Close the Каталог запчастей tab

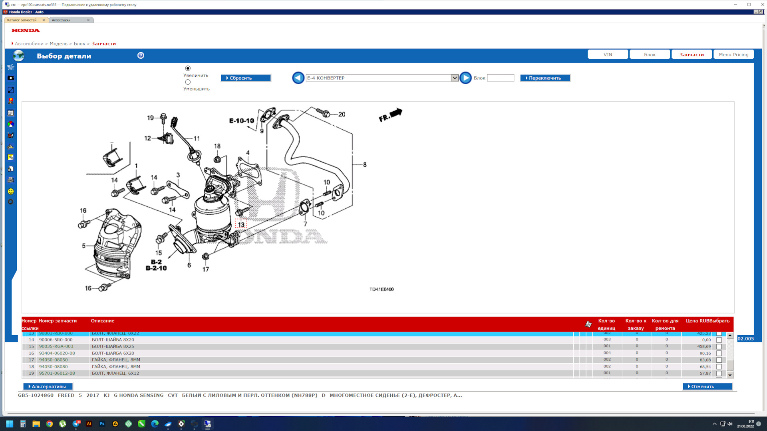click(44, 20)
